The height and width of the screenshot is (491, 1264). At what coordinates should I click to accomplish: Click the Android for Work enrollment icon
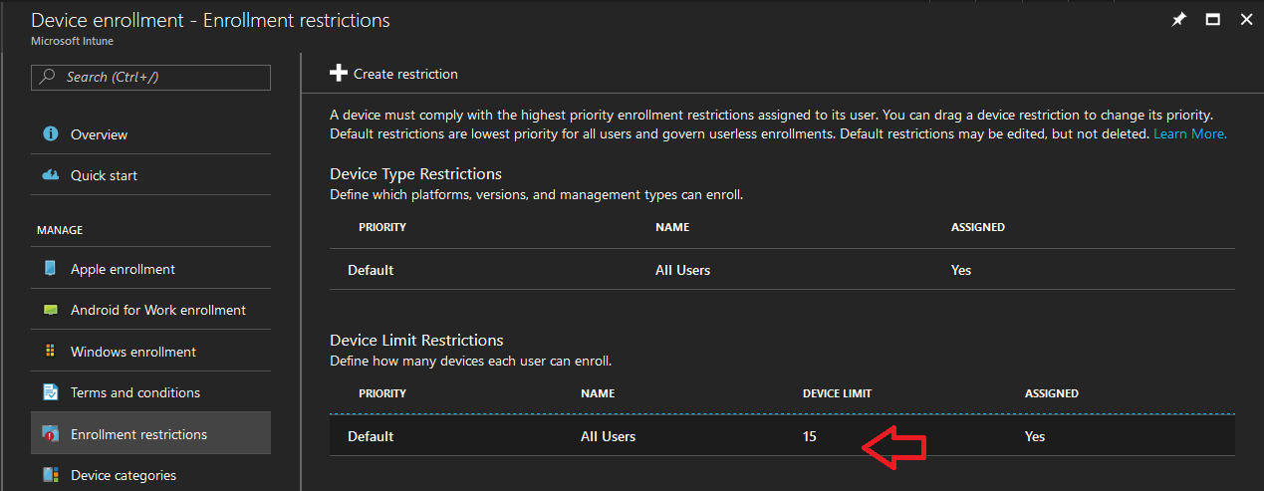51,310
